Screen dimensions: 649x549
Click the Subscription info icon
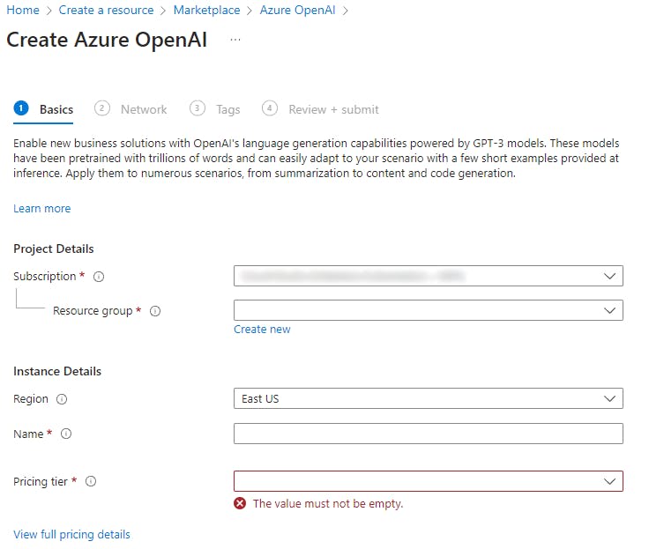click(x=99, y=277)
